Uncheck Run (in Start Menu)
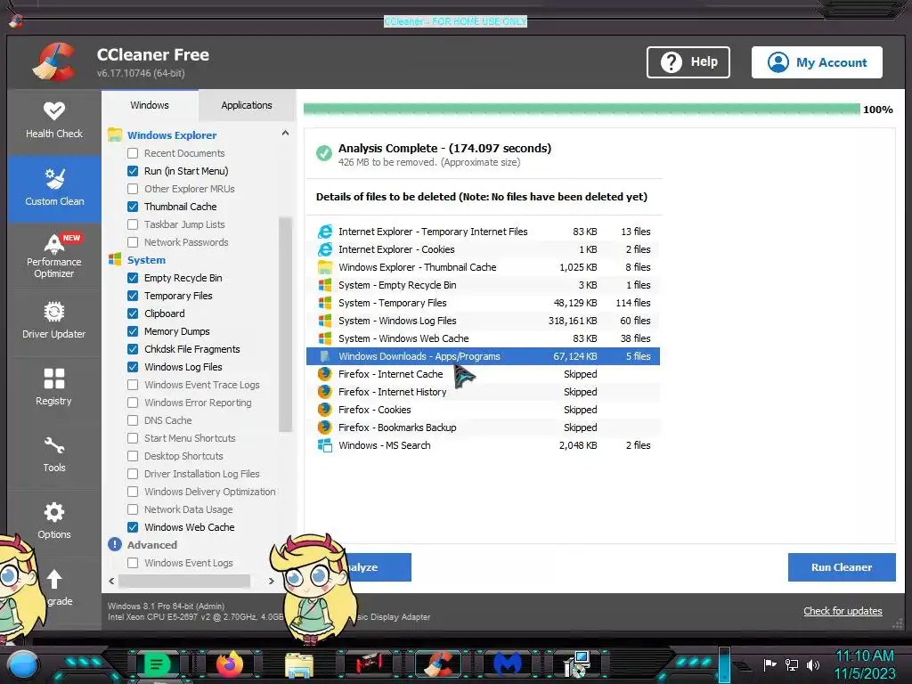This screenshot has width=912, height=684. [x=133, y=171]
